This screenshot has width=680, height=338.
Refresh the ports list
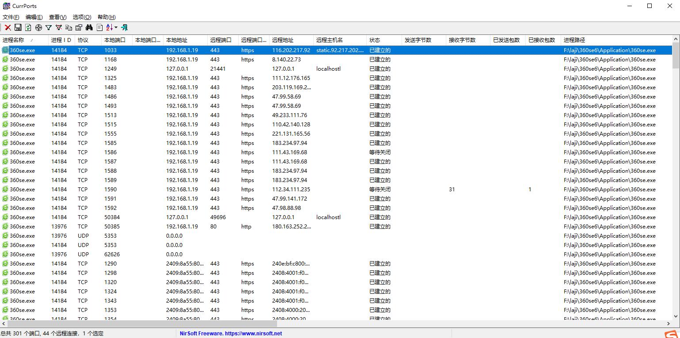28,27
